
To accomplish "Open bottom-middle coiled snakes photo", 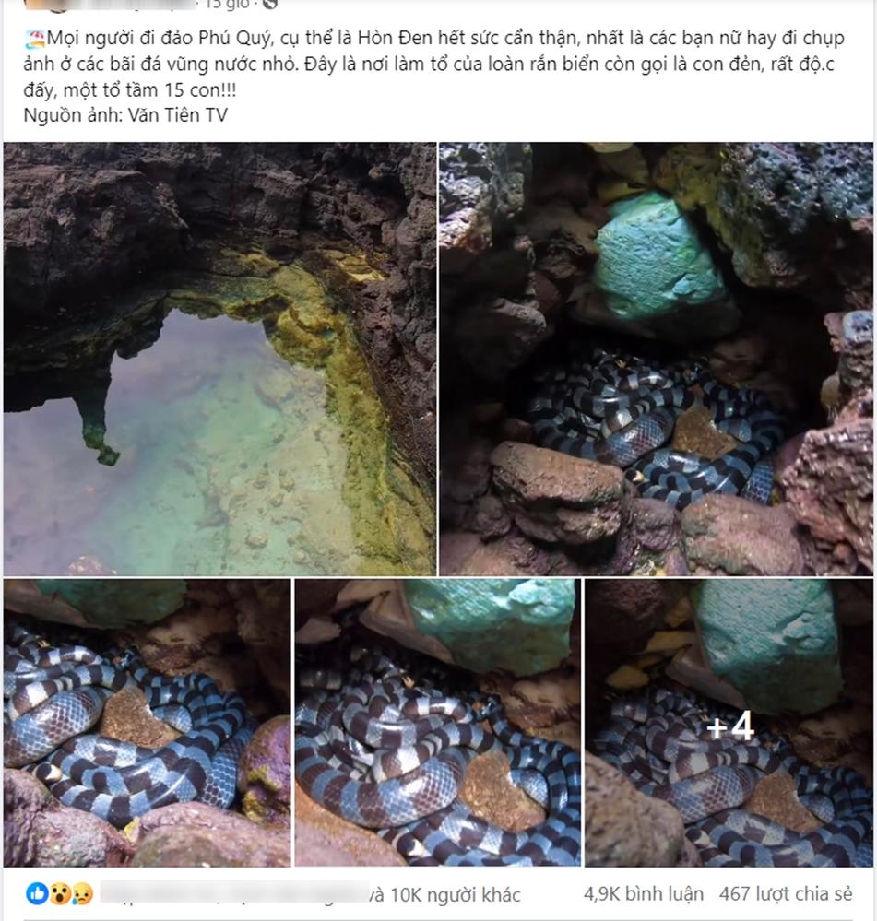I will 438,723.
